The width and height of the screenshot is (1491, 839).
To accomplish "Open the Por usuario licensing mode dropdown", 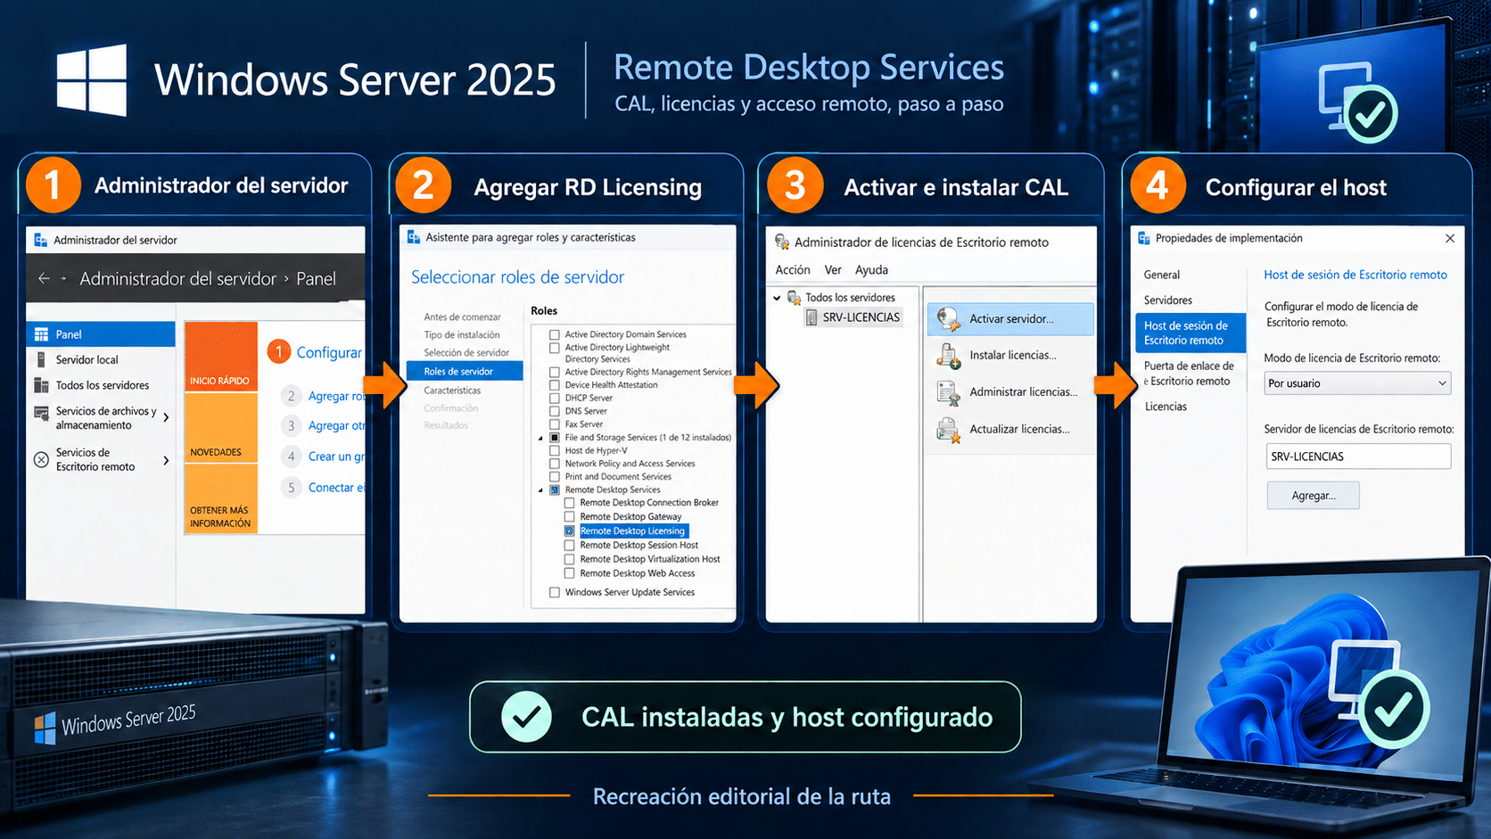I will [1357, 383].
